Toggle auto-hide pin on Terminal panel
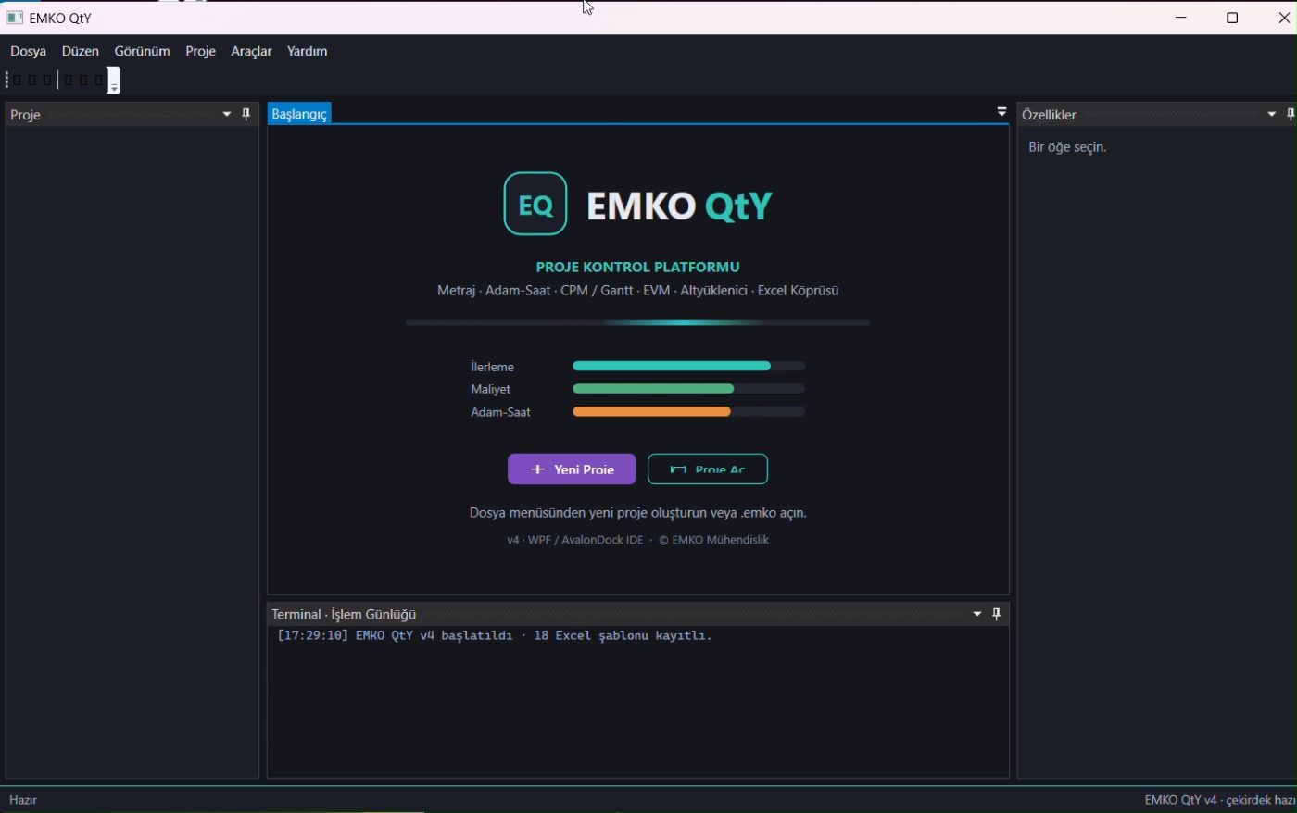 point(996,614)
